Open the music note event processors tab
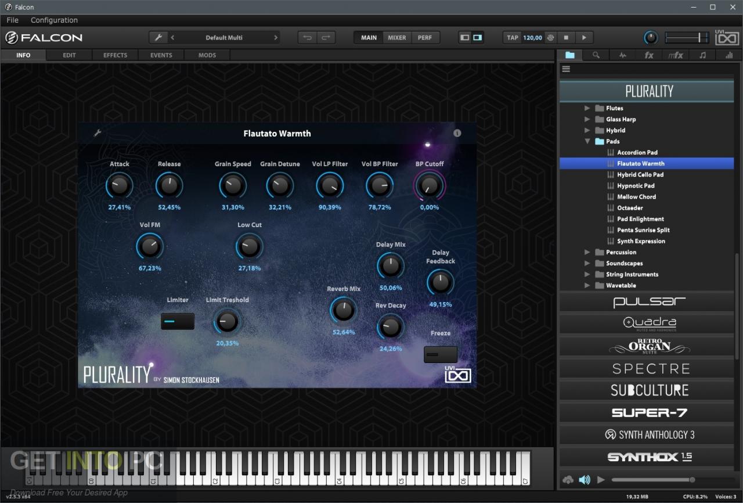 (x=702, y=55)
